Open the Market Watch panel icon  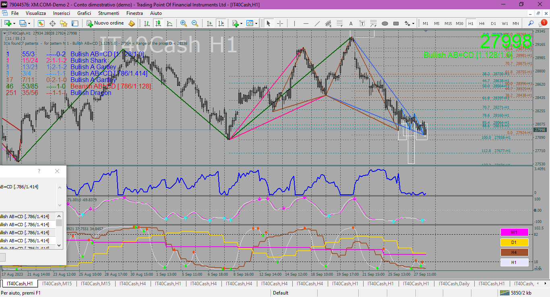click(x=40, y=23)
